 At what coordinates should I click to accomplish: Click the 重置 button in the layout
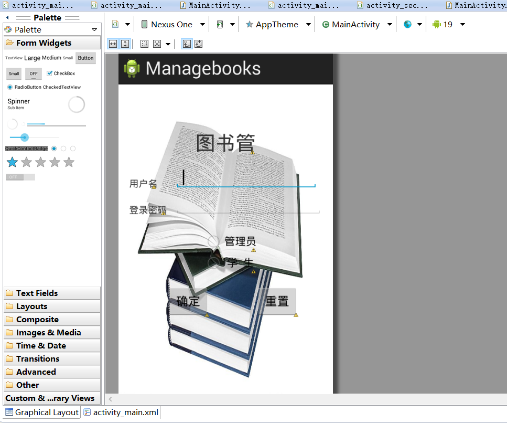pyautogui.click(x=276, y=302)
